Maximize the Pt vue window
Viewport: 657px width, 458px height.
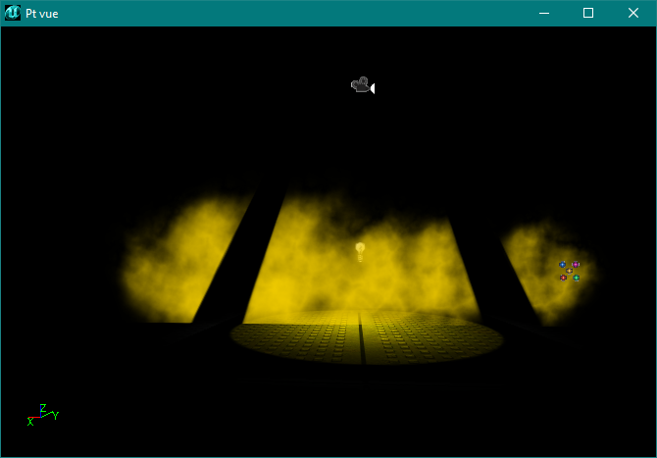[x=588, y=13]
